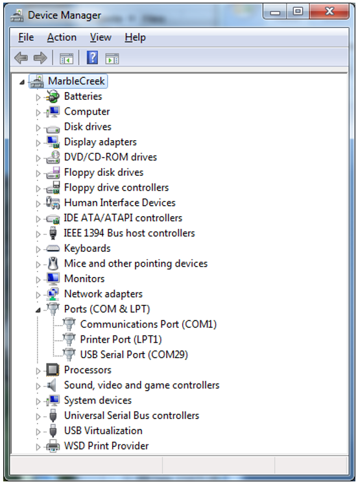This screenshot has height=484, width=358.
Task: Expand the Display adapters node
Action: pos(38,143)
